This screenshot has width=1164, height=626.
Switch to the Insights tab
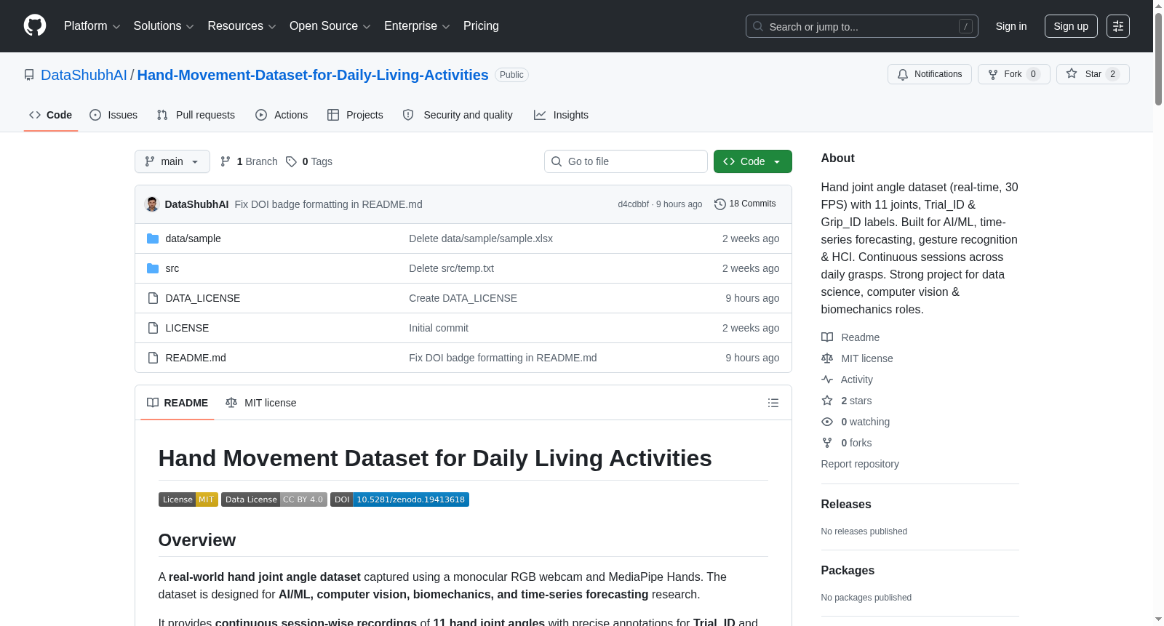tap(561, 115)
